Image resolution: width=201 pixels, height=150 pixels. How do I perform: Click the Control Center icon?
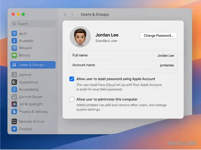pos(14,97)
